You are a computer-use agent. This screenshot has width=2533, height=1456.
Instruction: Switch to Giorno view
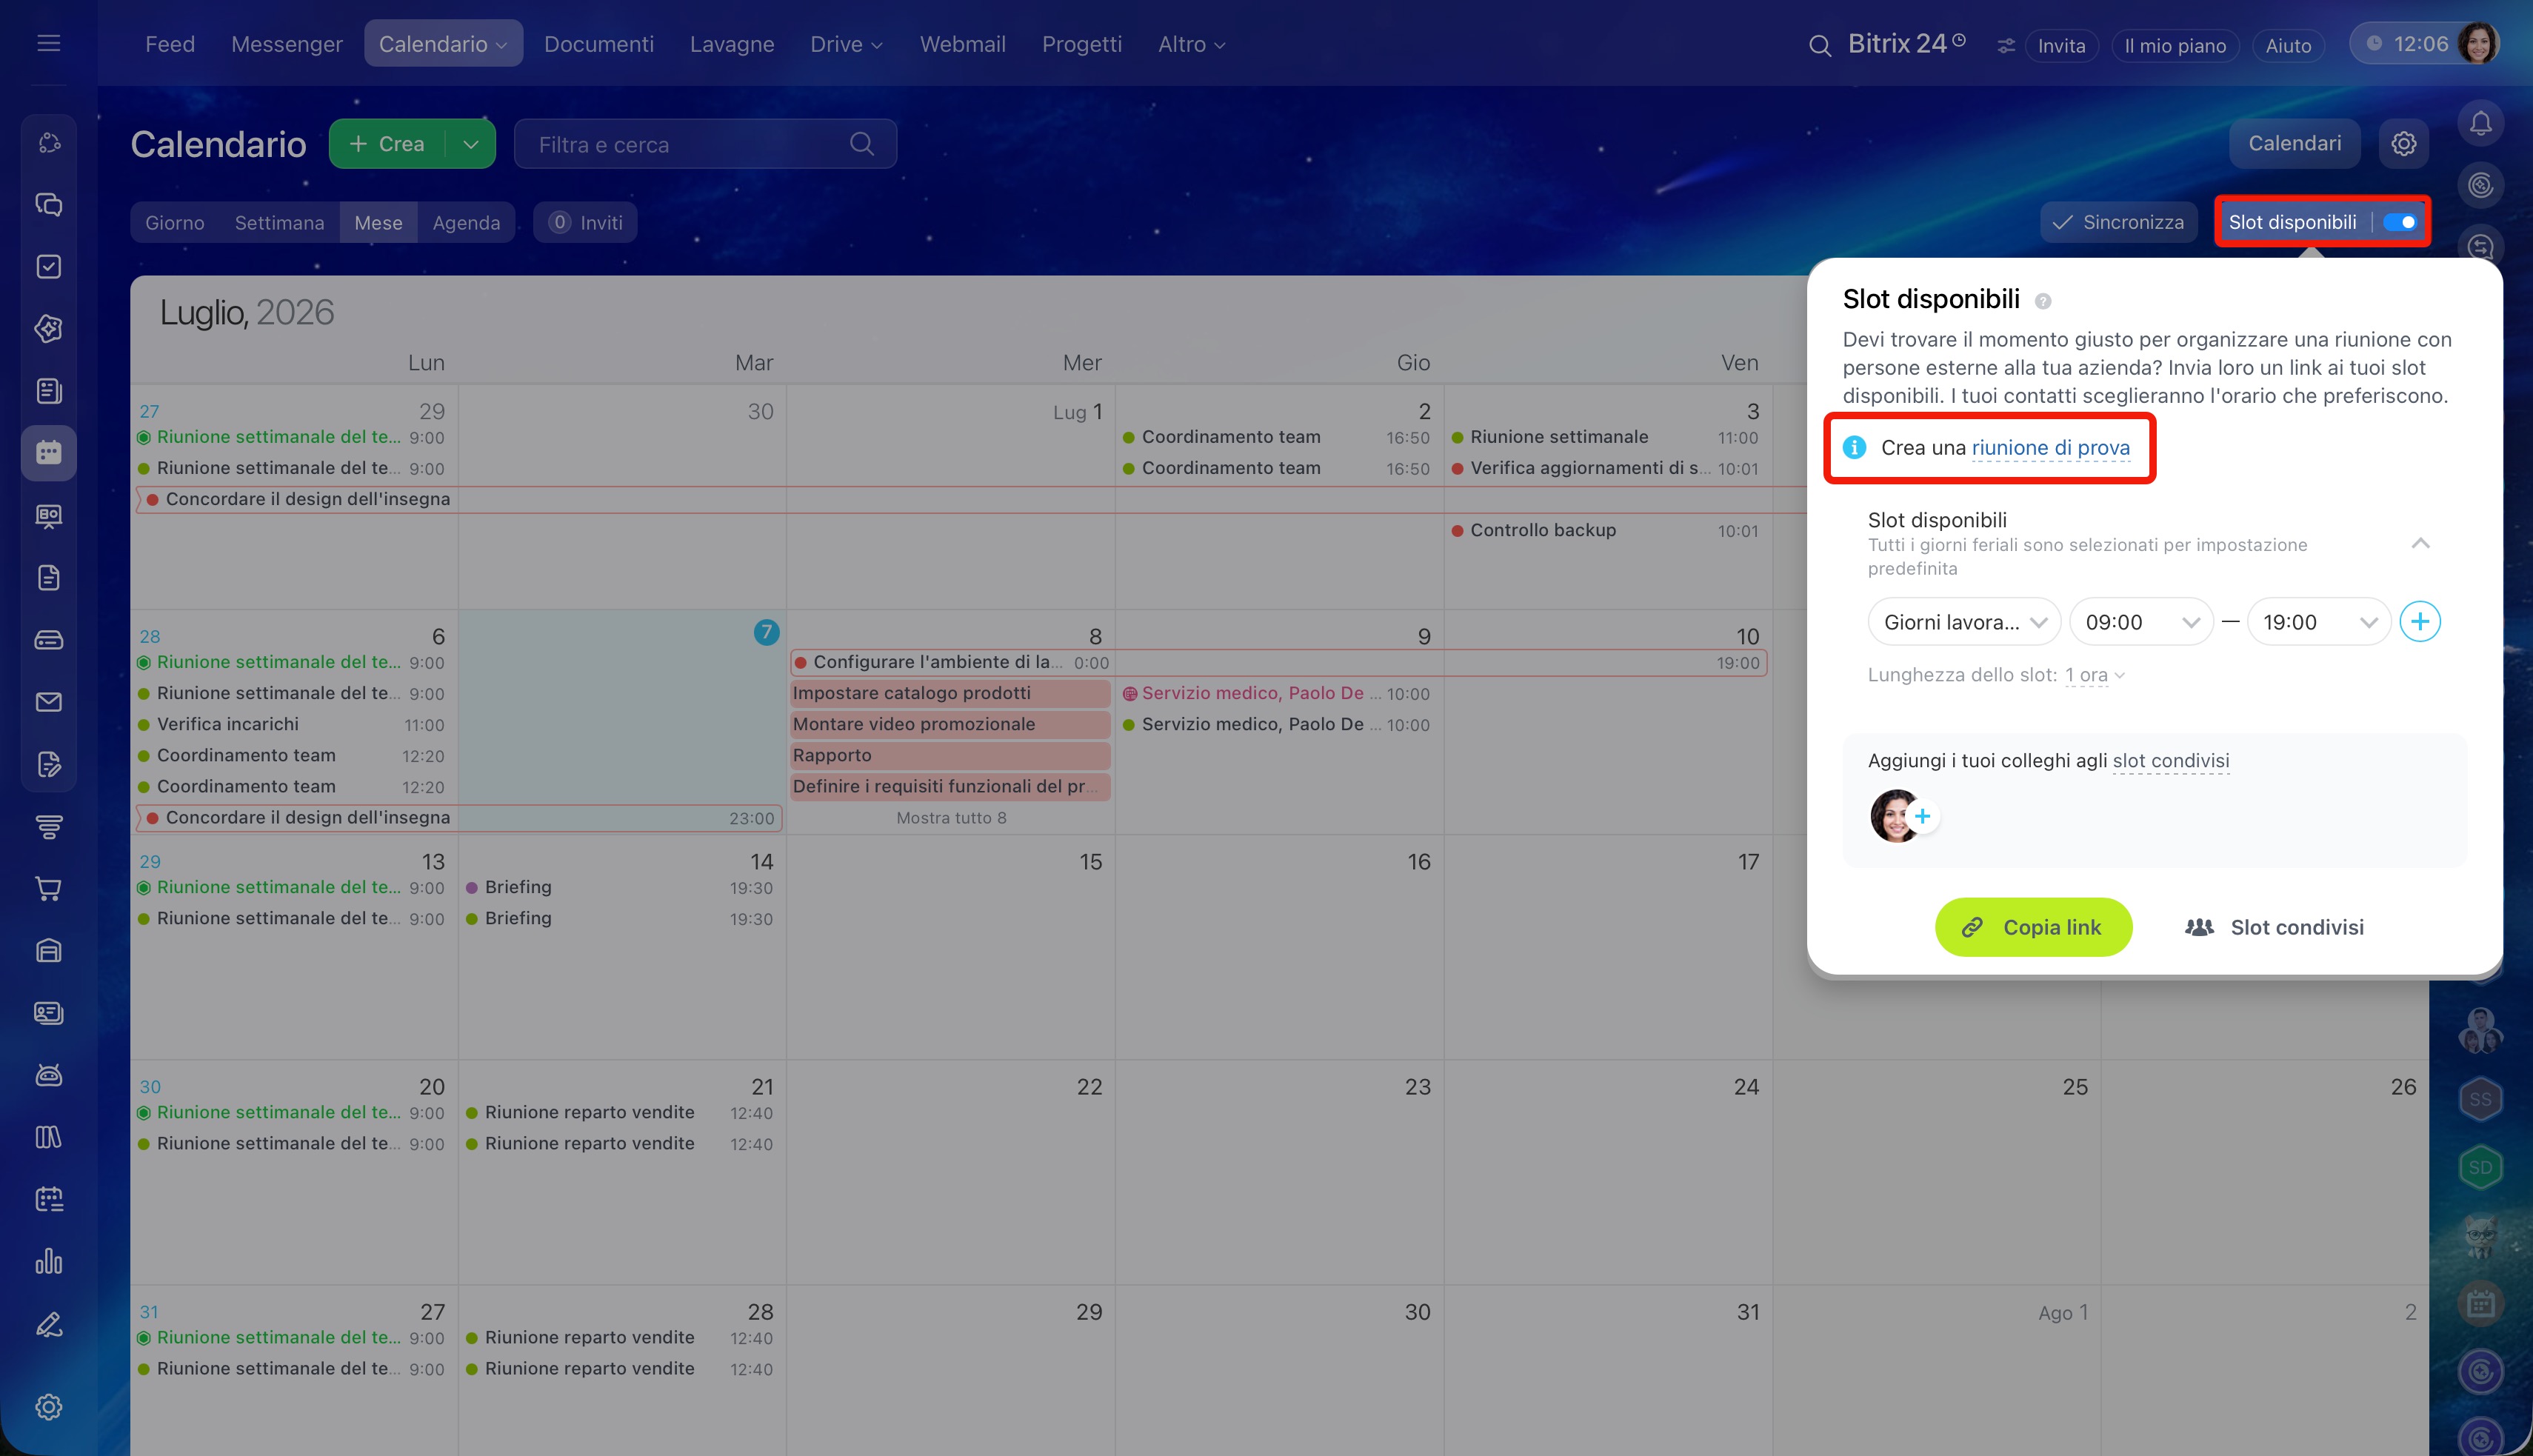coord(175,222)
